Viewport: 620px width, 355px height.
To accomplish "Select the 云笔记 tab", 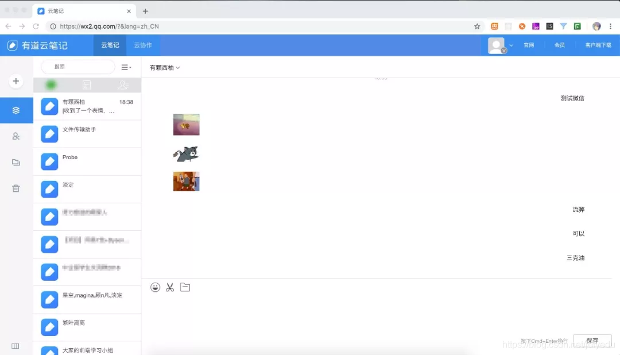I will pyautogui.click(x=109, y=45).
